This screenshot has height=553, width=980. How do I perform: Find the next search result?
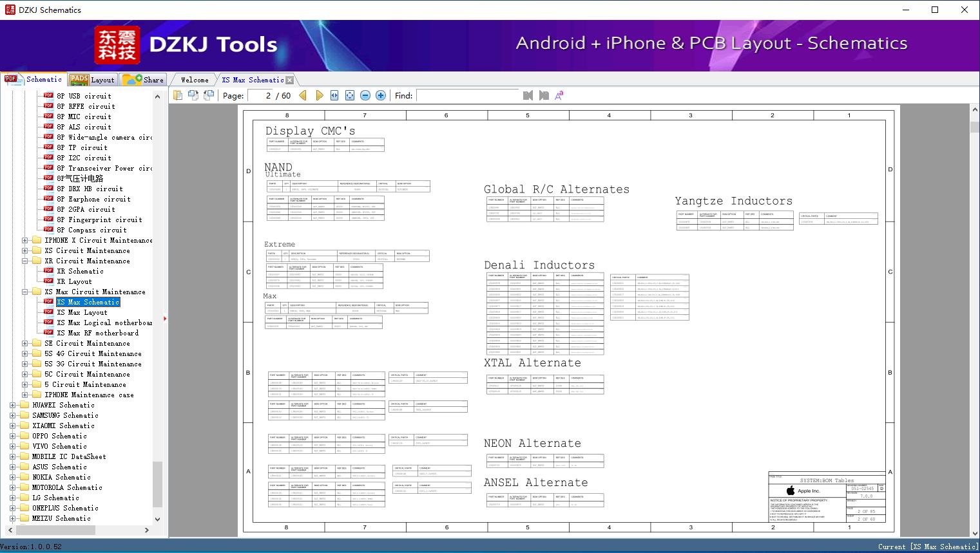click(x=544, y=95)
